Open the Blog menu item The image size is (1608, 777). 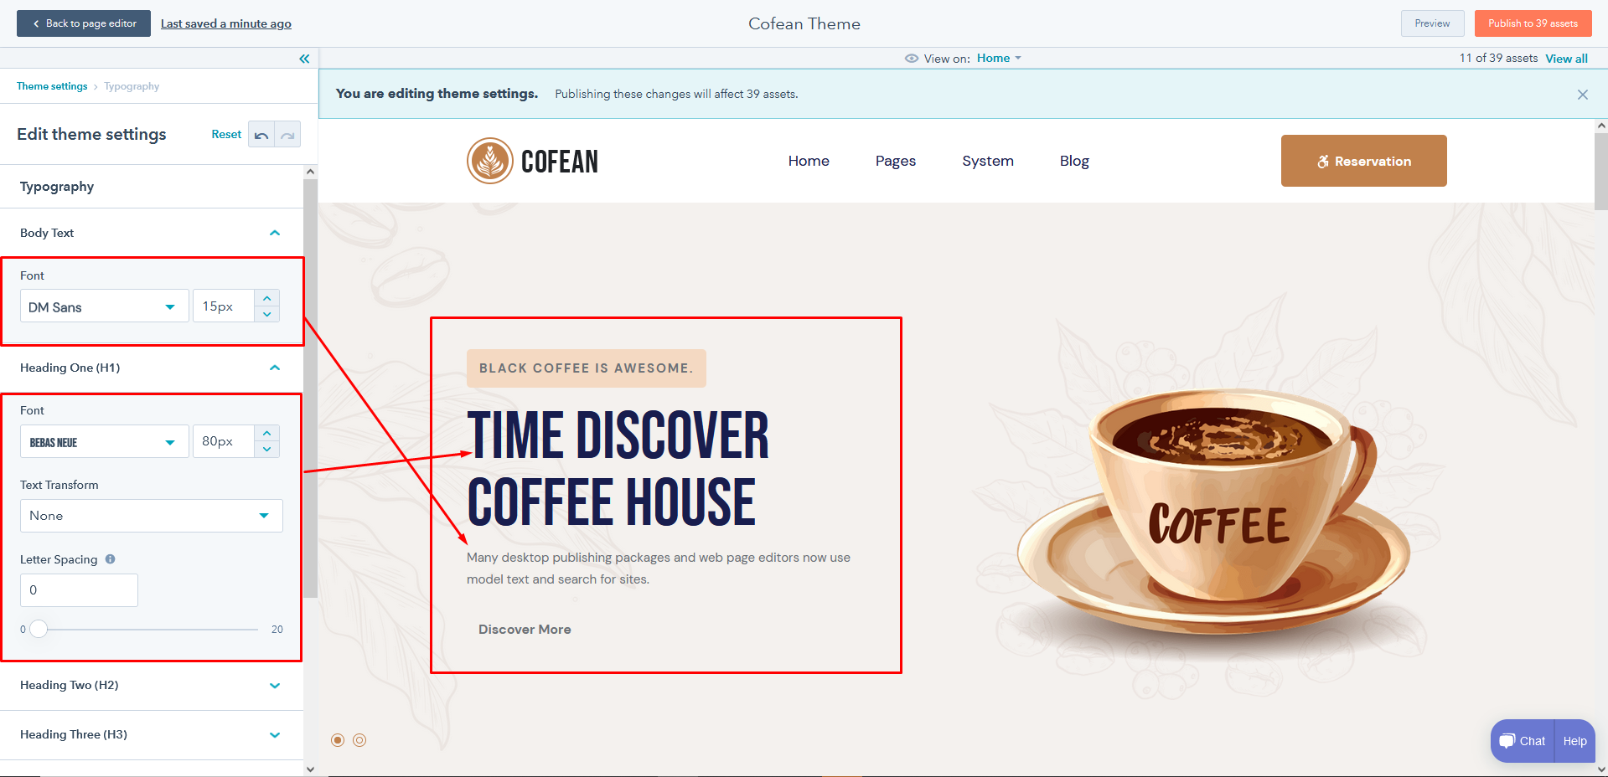(x=1073, y=161)
